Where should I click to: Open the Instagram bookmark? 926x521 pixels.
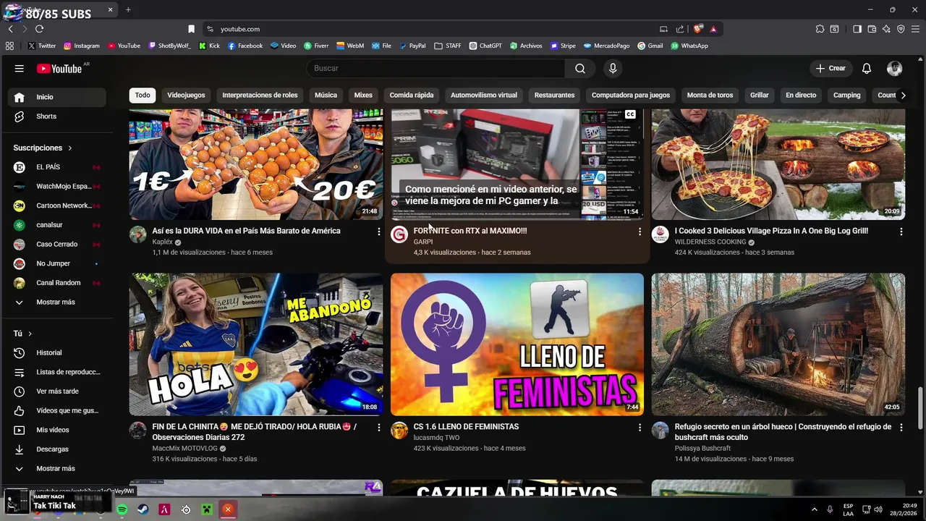coord(82,46)
